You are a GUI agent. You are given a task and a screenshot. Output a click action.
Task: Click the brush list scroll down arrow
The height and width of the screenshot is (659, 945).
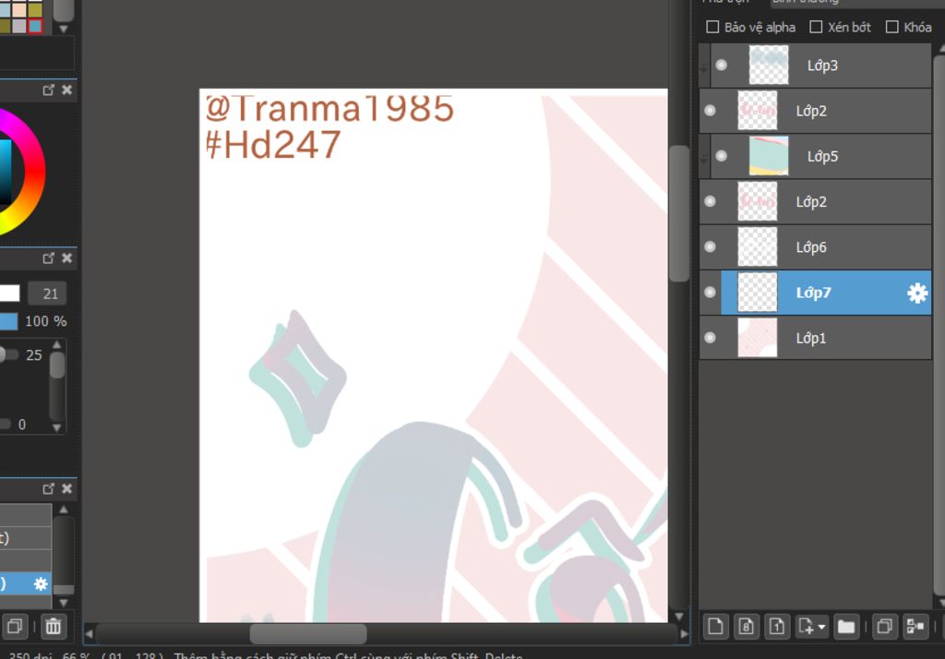tap(64, 603)
